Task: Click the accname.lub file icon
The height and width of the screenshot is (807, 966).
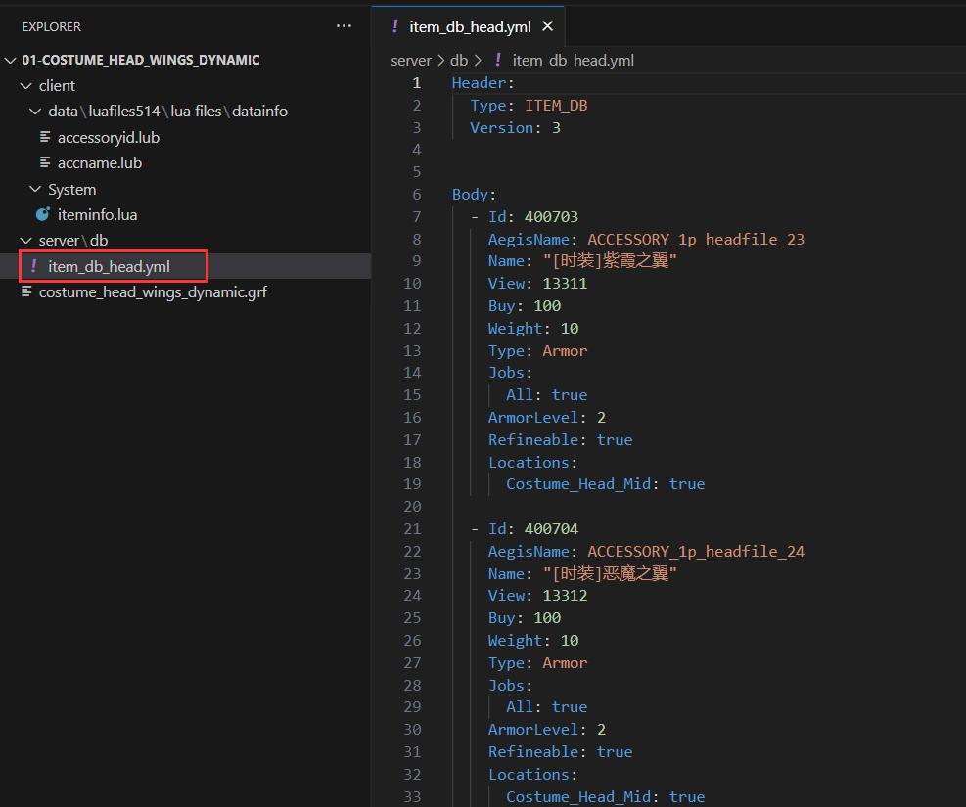Action: [x=45, y=162]
